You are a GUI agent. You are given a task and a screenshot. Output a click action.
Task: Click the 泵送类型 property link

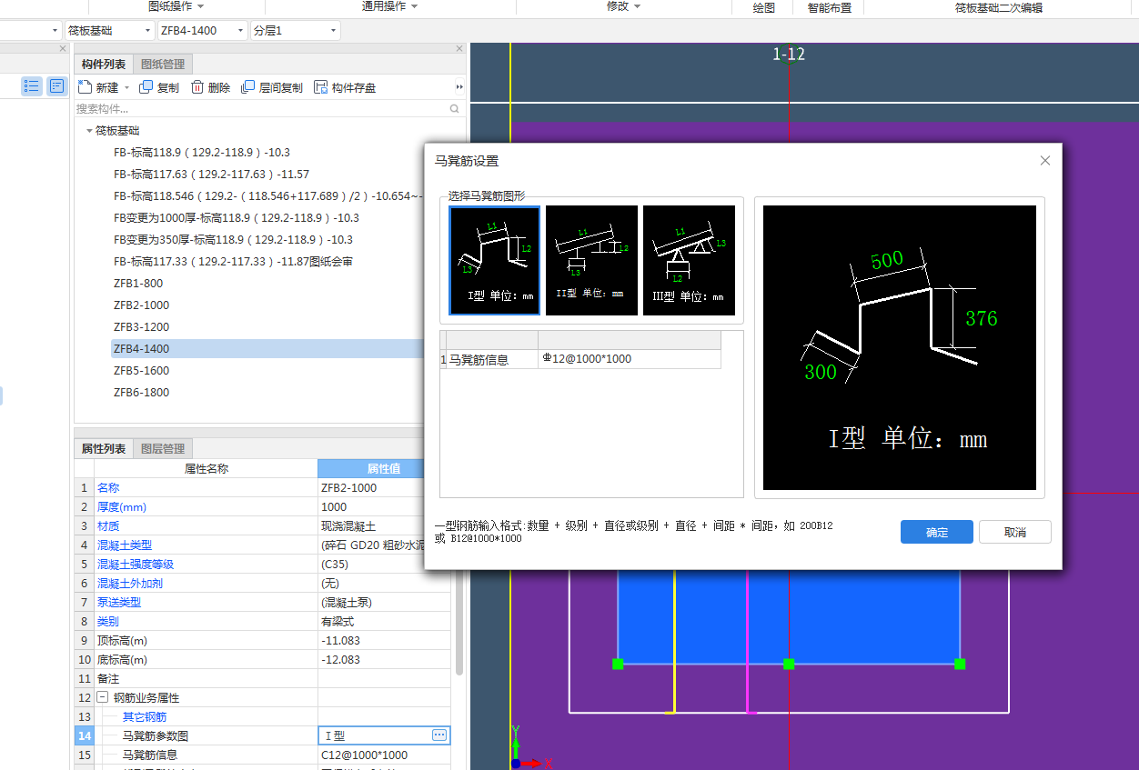coord(119,603)
